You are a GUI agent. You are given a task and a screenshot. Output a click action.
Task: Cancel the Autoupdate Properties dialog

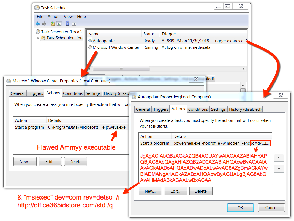tap(271, 208)
